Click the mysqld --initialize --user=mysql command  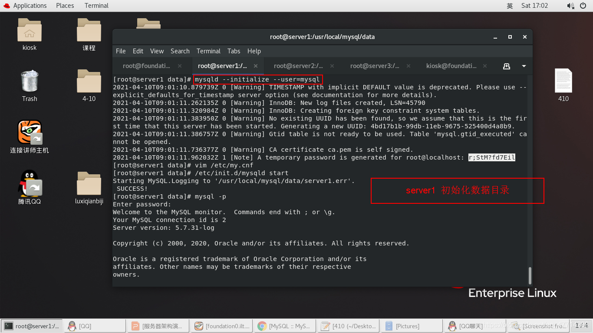click(x=257, y=79)
